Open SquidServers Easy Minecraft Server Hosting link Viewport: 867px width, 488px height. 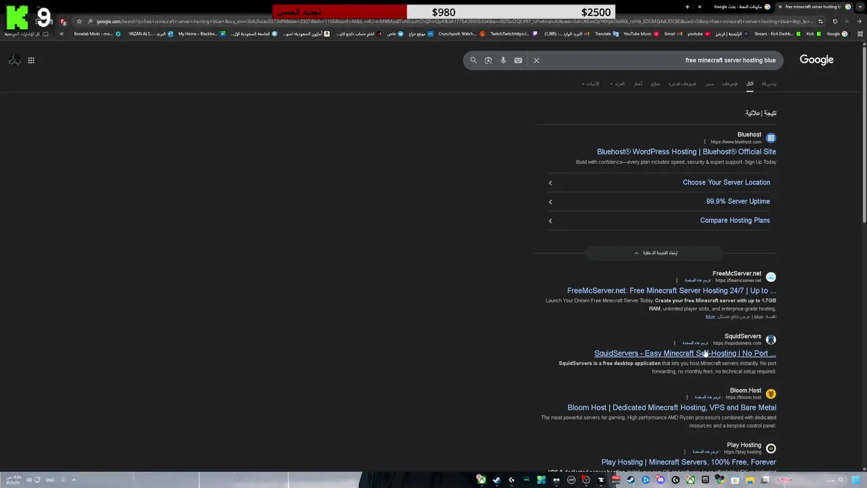pos(685,353)
